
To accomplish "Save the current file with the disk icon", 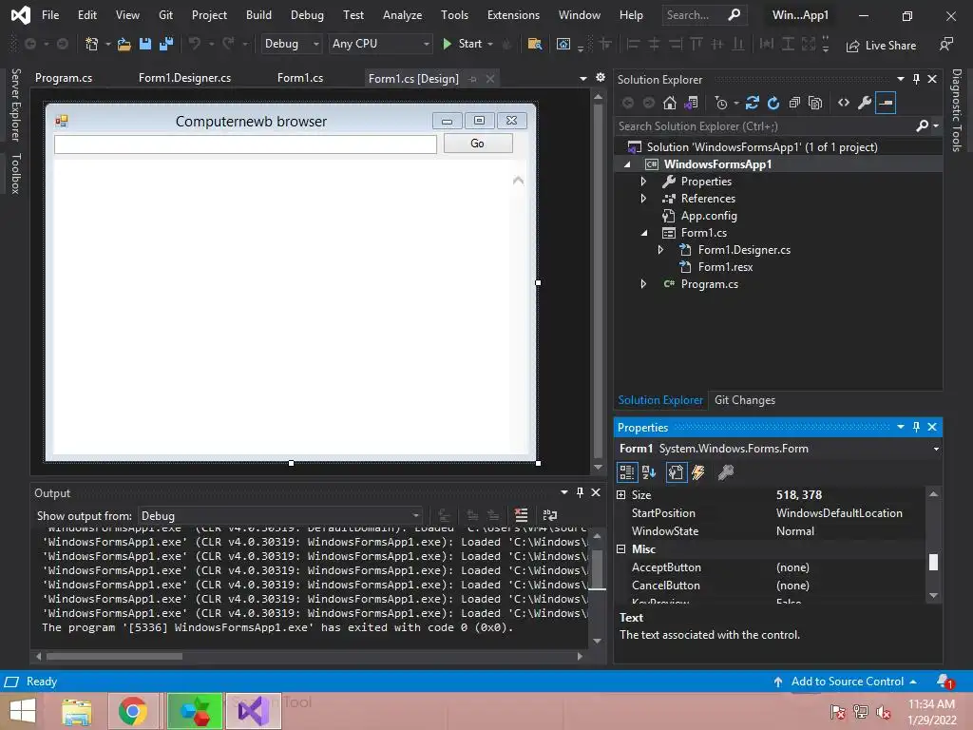I will pos(145,44).
